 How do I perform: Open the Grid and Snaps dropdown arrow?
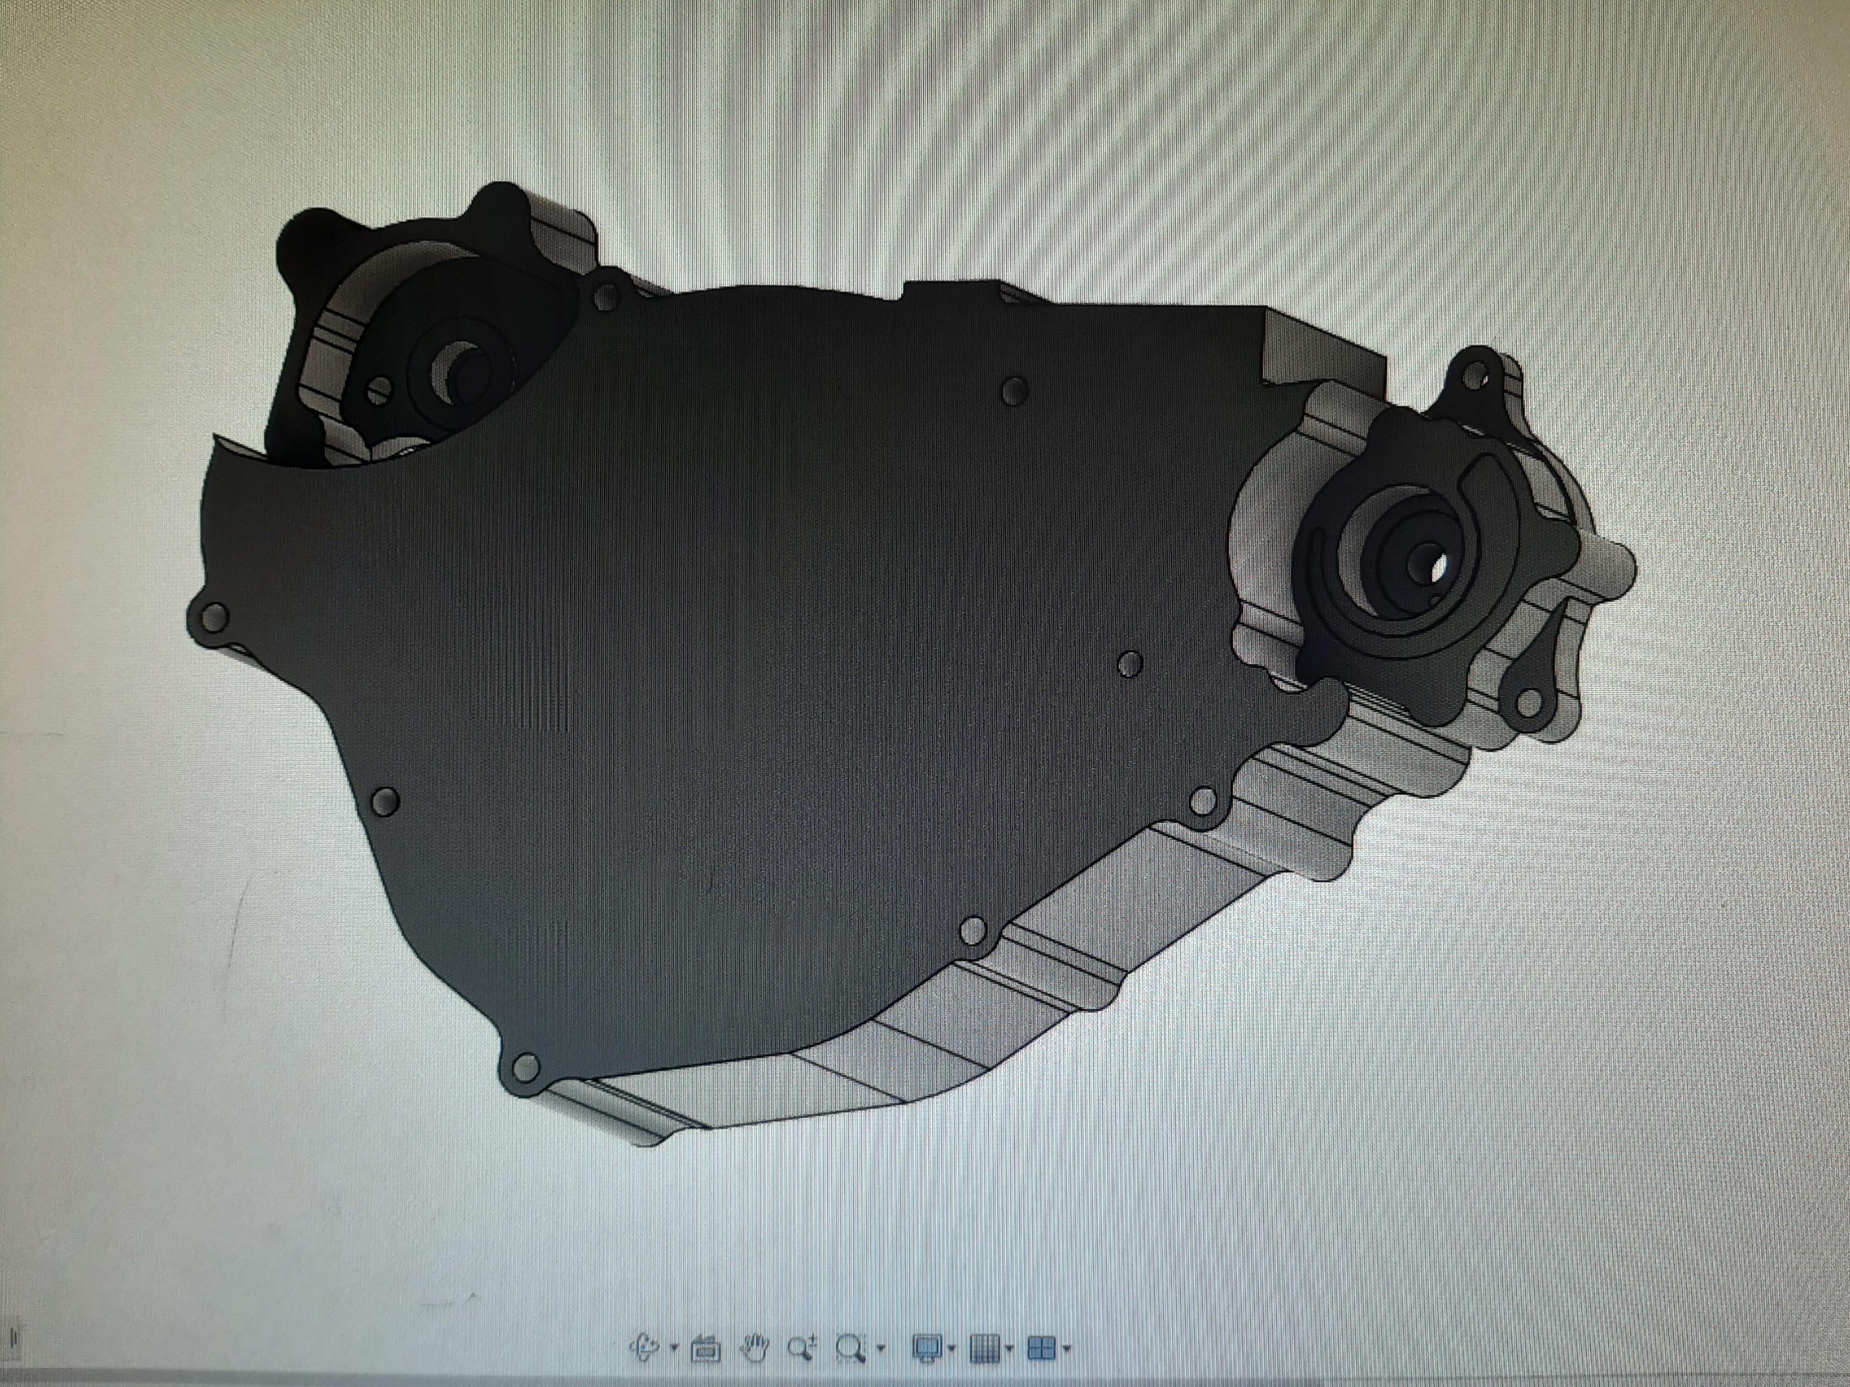pos(1010,1348)
